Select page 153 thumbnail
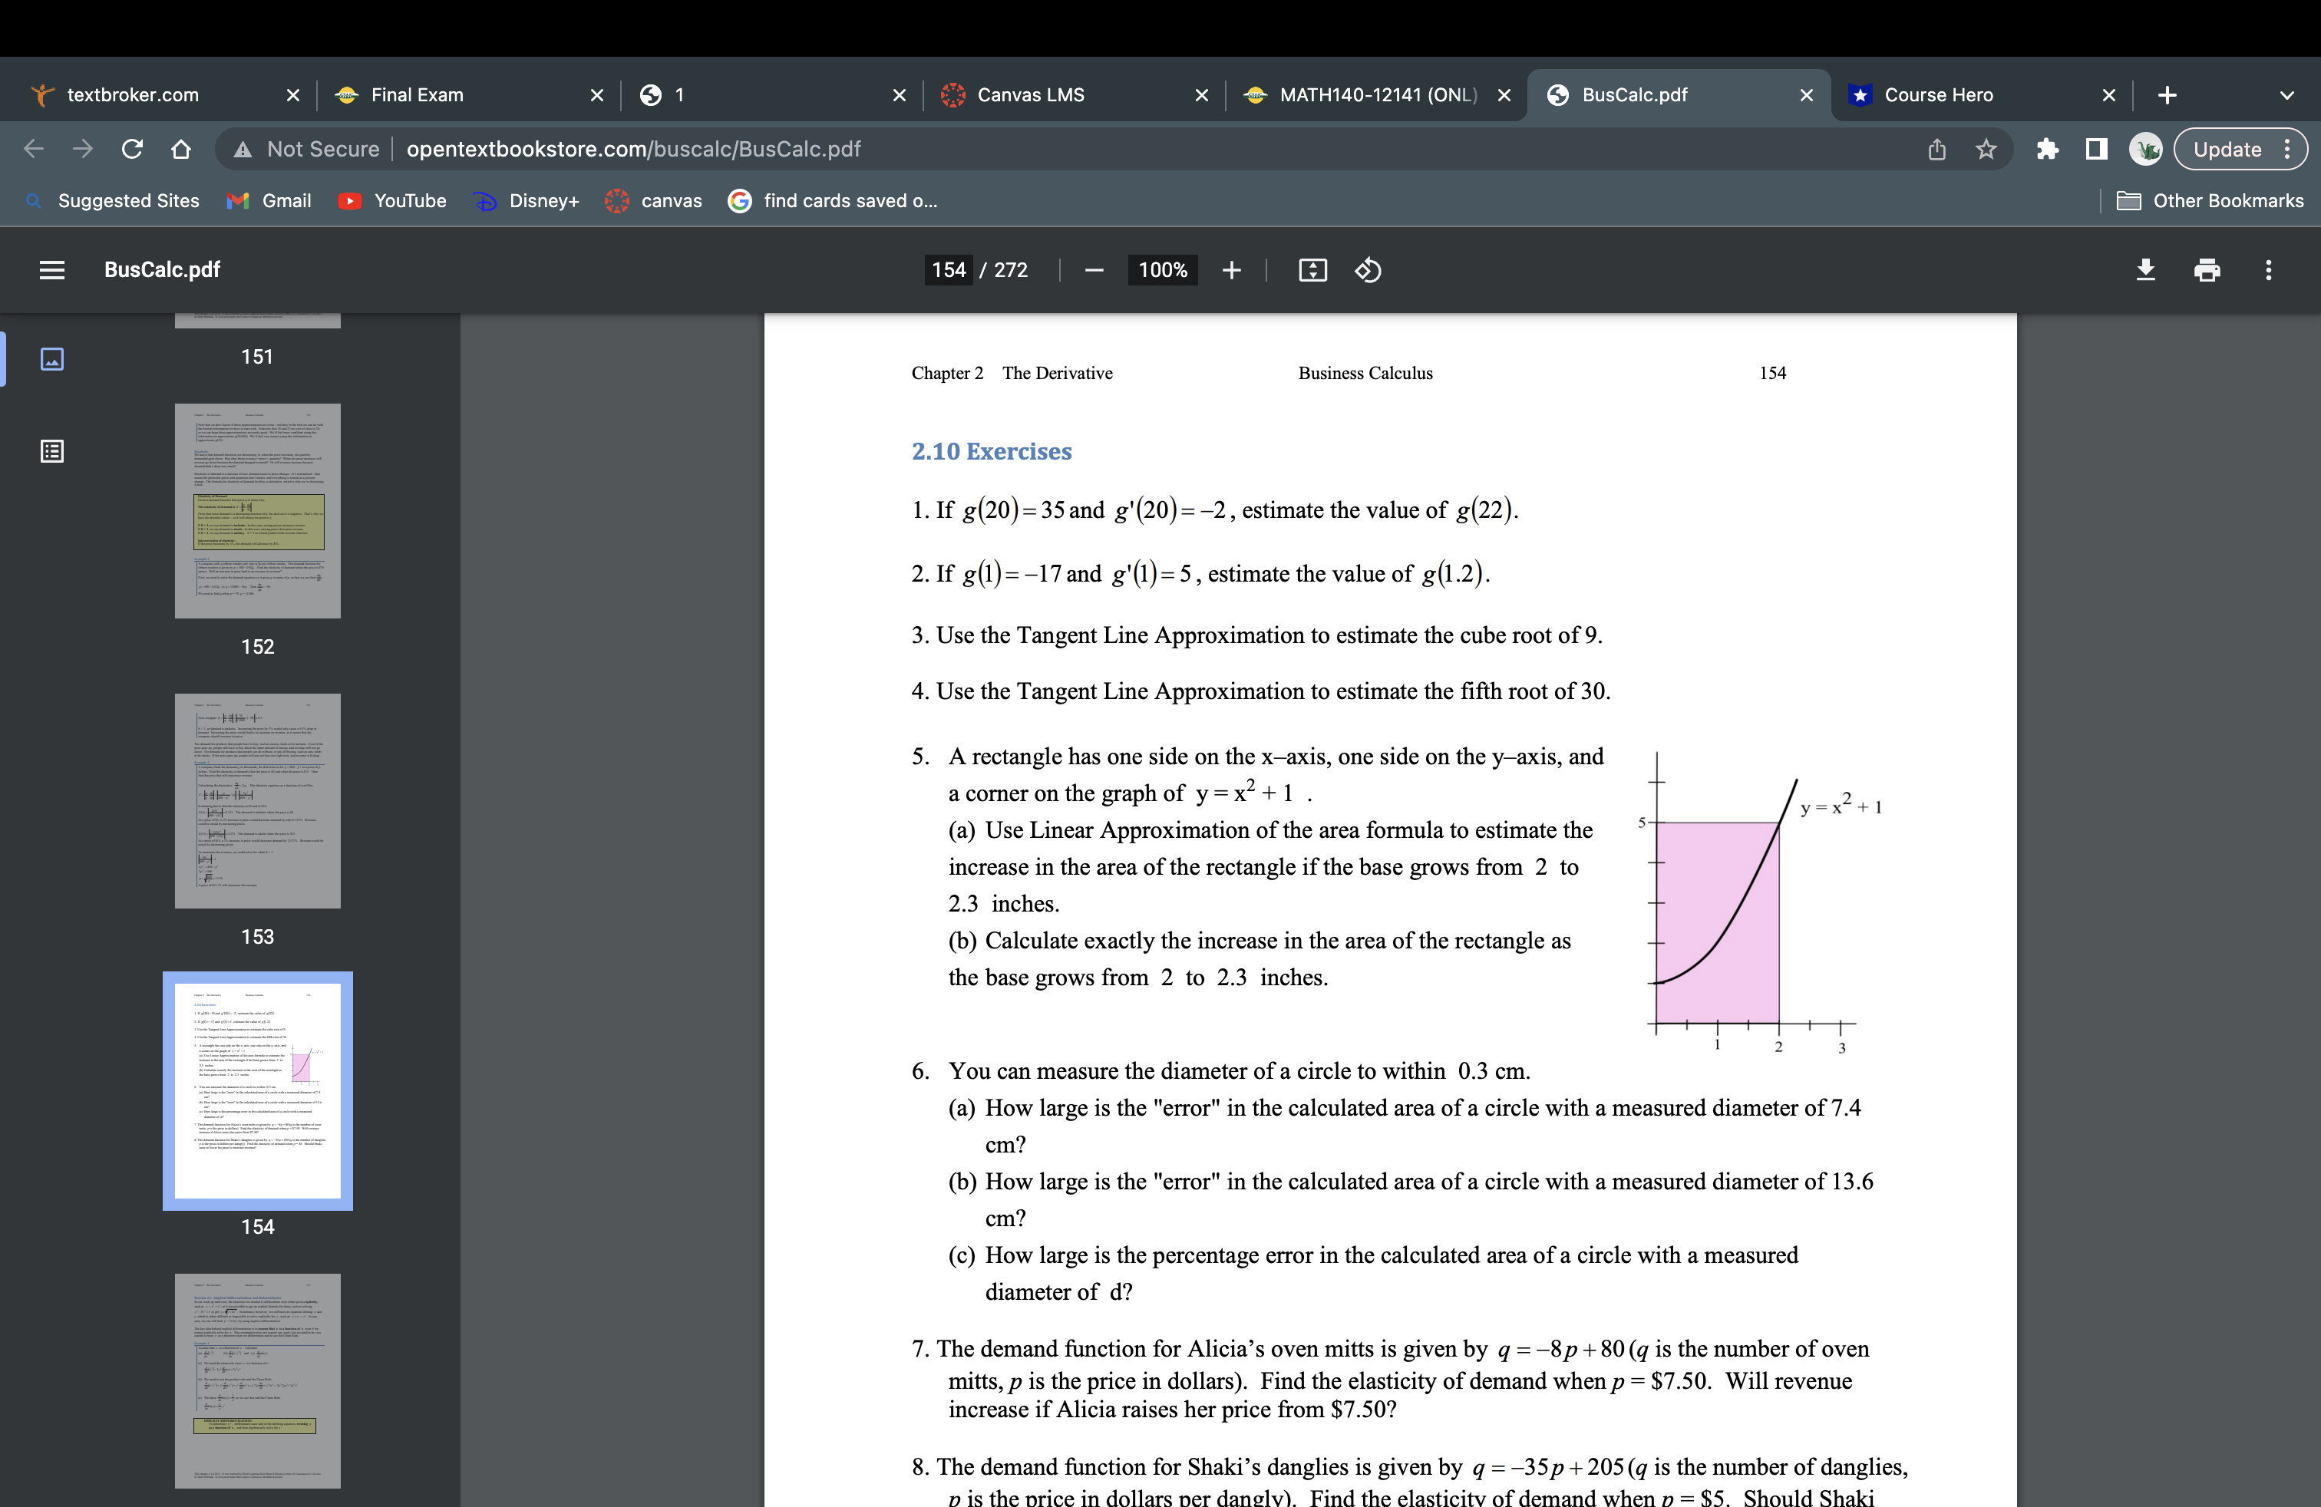The image size is (2321, 1507). [x=257, y=800]
